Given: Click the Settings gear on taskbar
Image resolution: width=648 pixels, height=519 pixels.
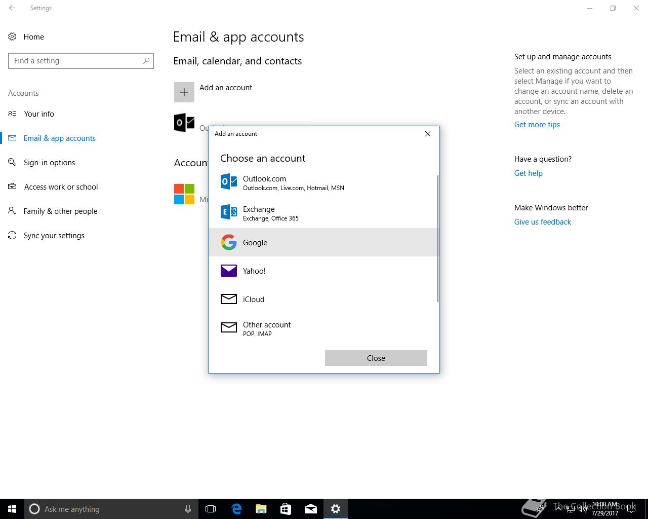Looking at the screenshot, I should [x=335, y=509].
